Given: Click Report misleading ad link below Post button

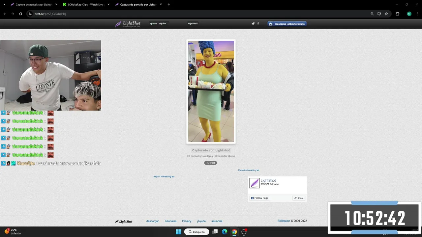Looking at the screenshot, I should click(164, 176).
